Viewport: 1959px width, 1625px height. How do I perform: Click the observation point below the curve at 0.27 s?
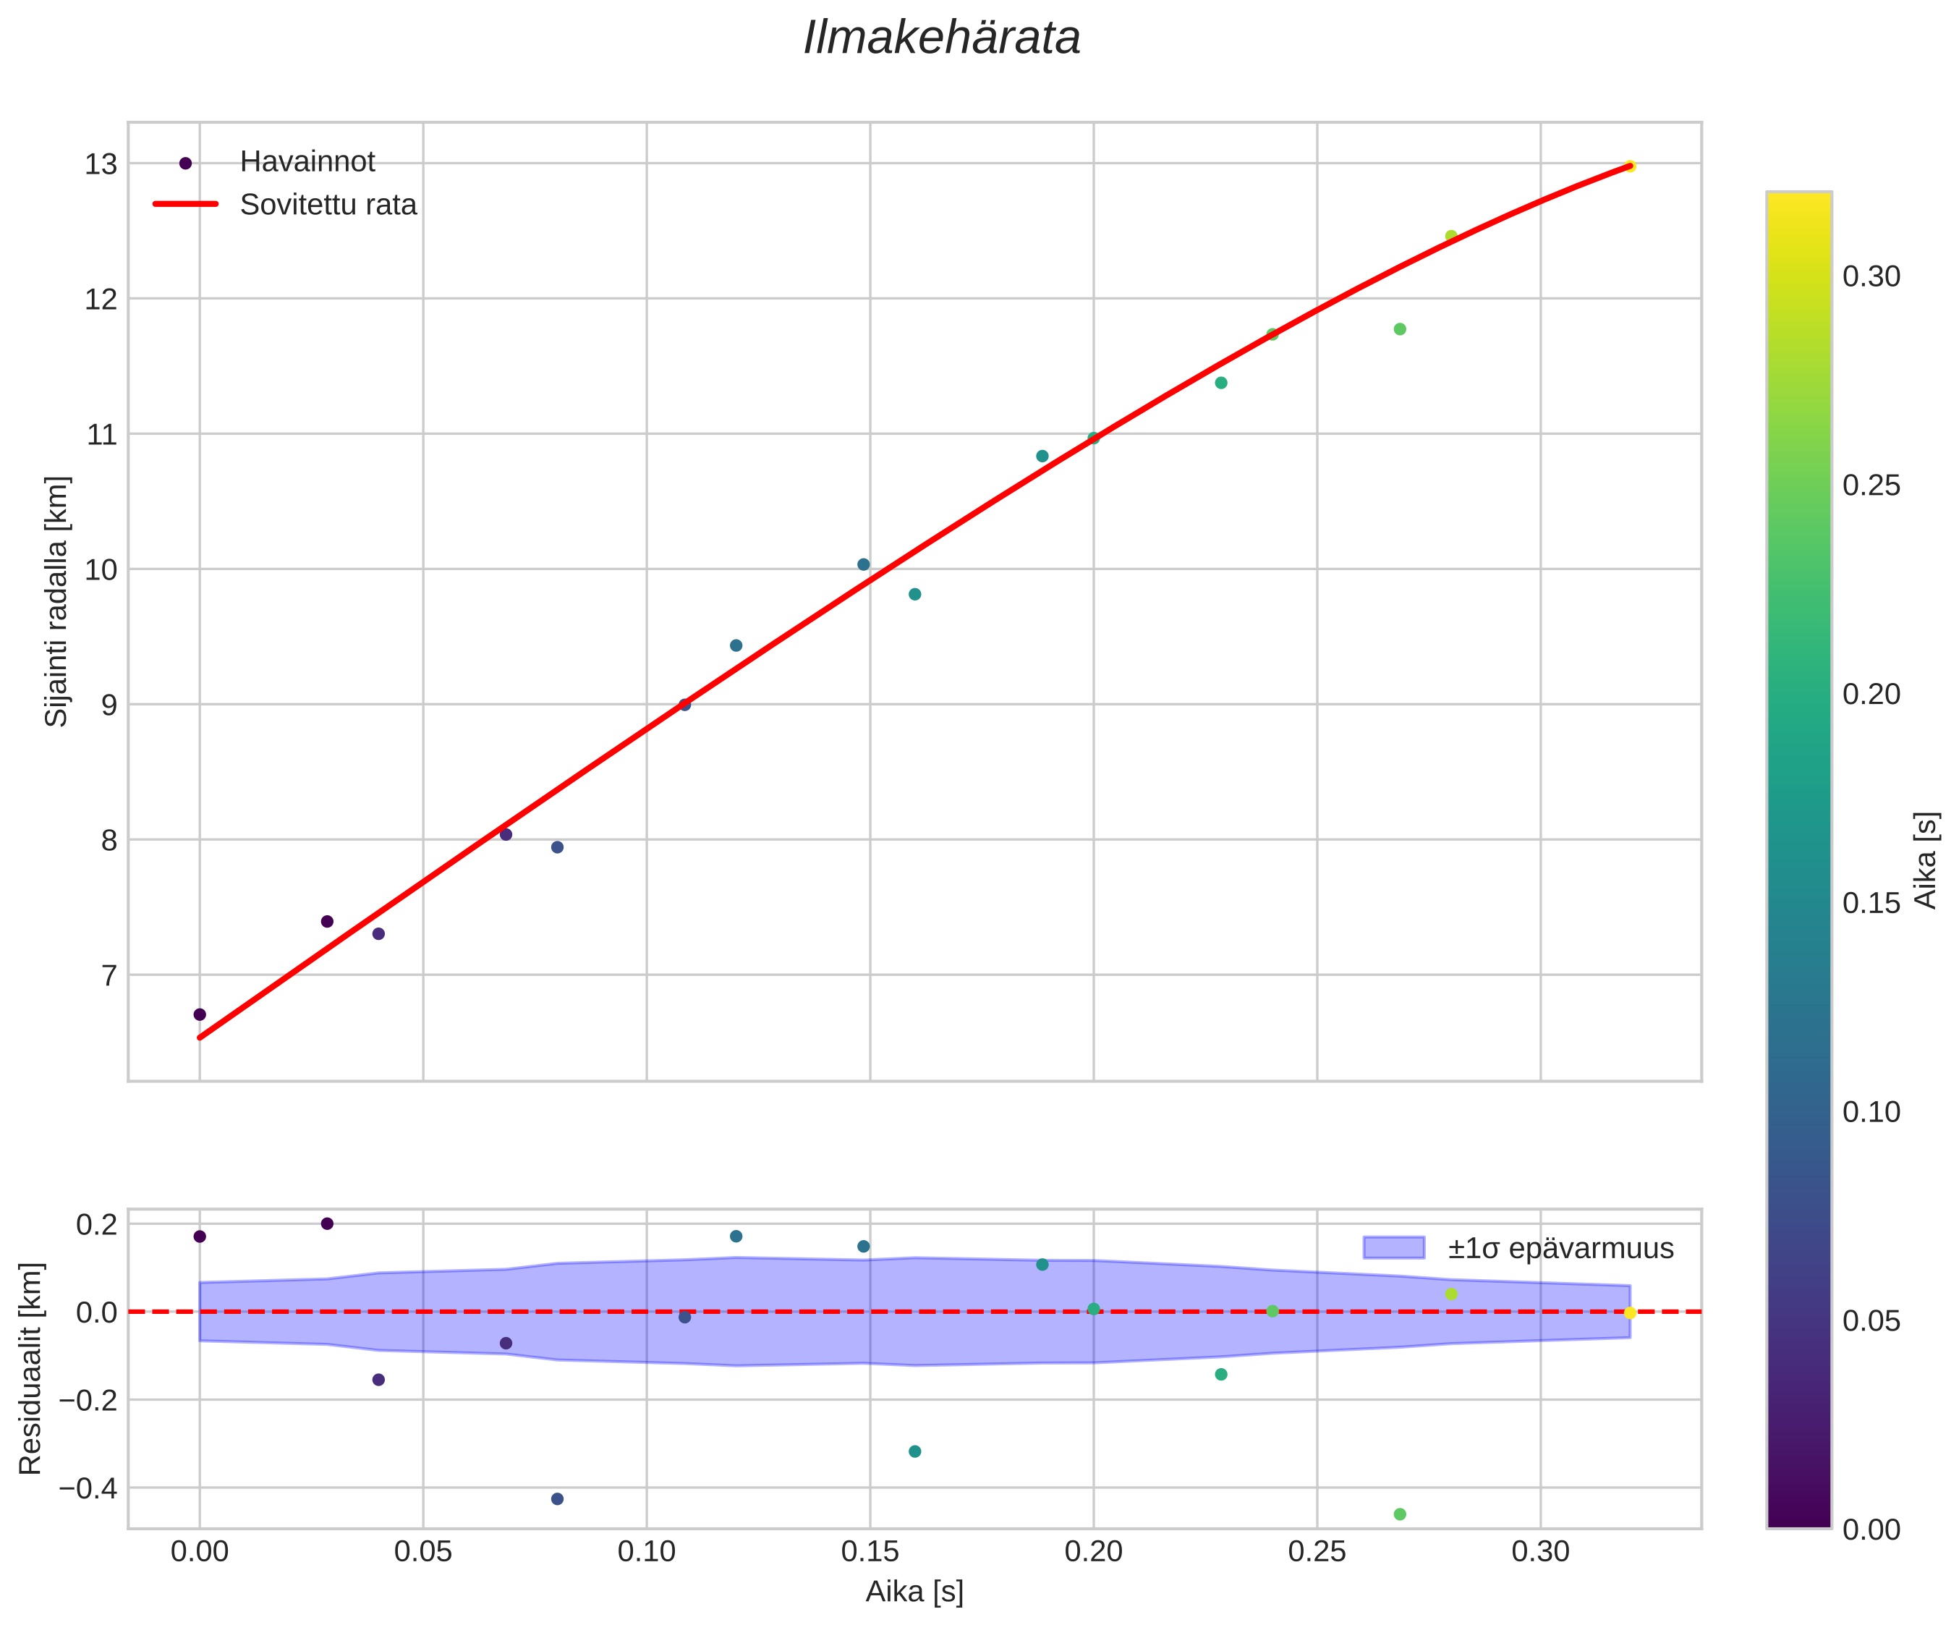coord(1399,329)
